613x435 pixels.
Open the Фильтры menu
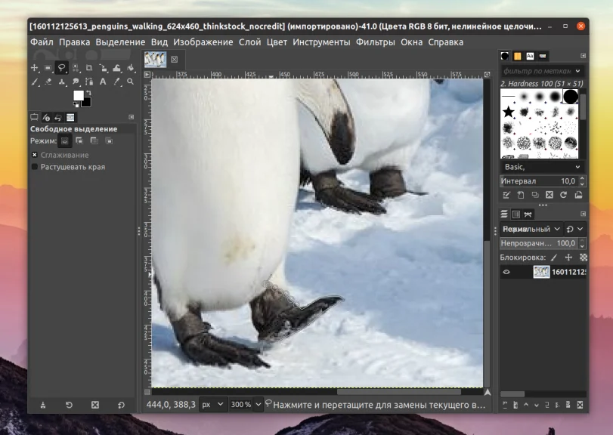pos(376,42)
